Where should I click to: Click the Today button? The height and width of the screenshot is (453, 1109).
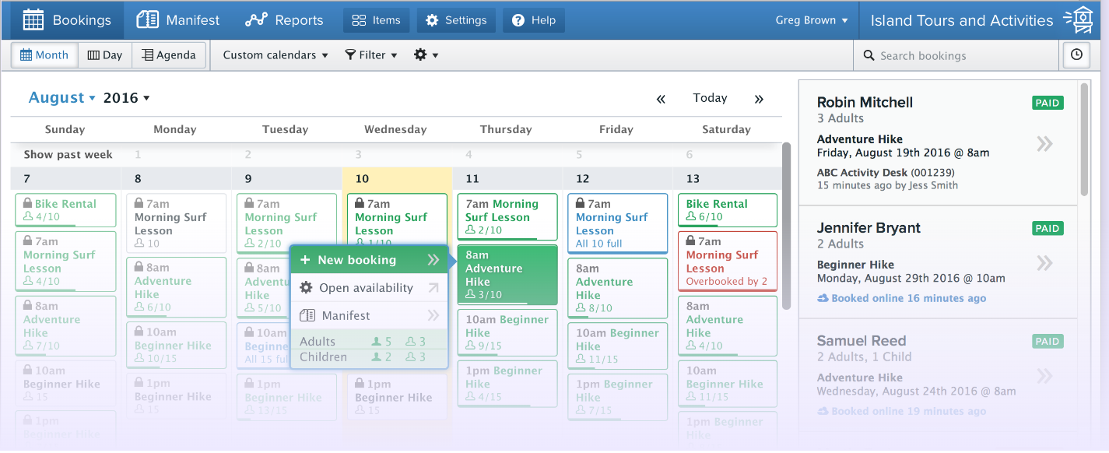click(x=709, y=98)
